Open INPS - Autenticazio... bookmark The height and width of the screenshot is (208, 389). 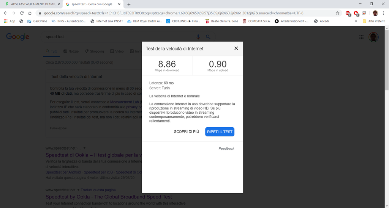[x=68, y=21]
